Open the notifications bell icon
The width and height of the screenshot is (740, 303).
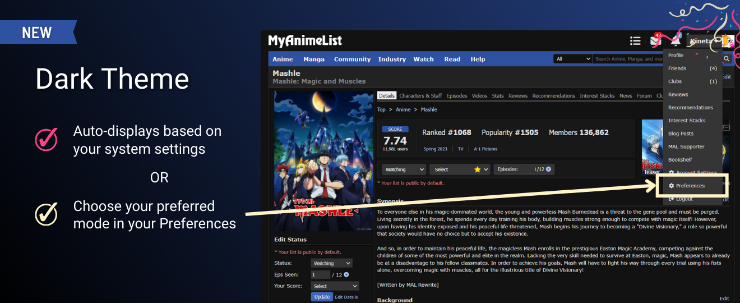point(676,41)
